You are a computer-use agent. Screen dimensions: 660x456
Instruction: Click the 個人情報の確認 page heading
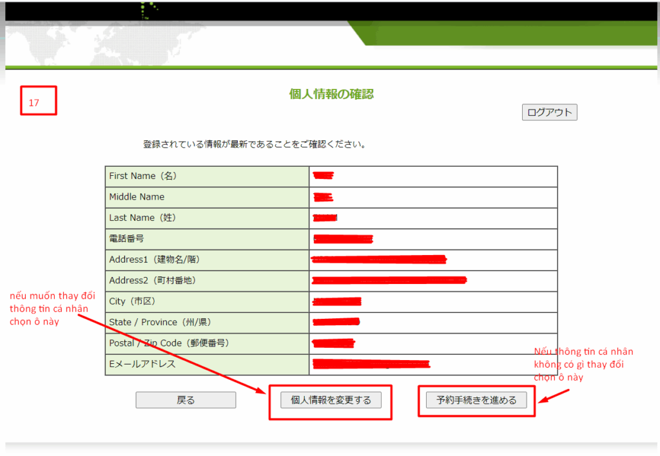[331, 94]
